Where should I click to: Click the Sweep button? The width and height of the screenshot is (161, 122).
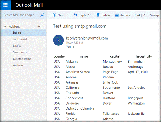coord(154,15)
